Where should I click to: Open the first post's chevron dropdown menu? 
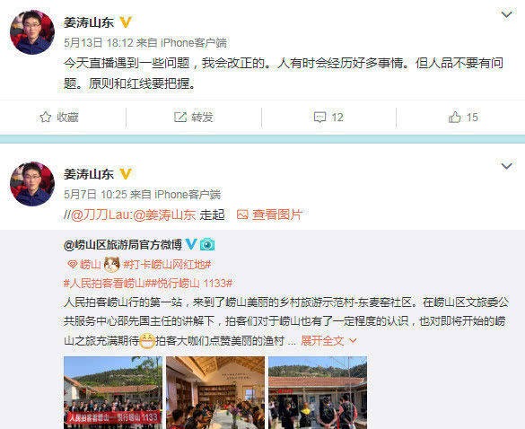point(506,14)
